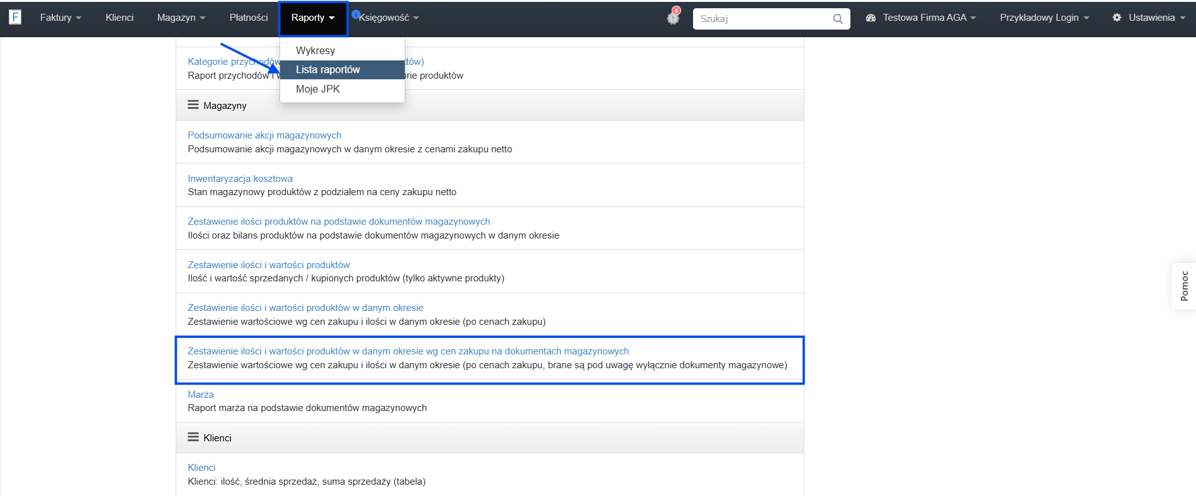This screenshot has height=496, width=1196.
Task: Go to Płatności in the top navigation
Action: click(249, 18)
